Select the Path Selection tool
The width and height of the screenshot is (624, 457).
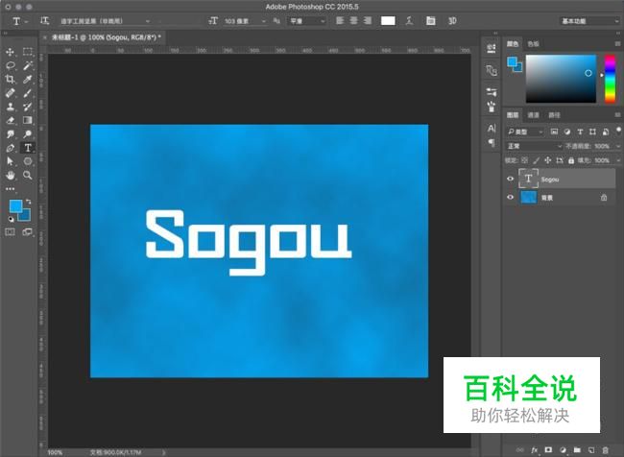coord(10,161)
